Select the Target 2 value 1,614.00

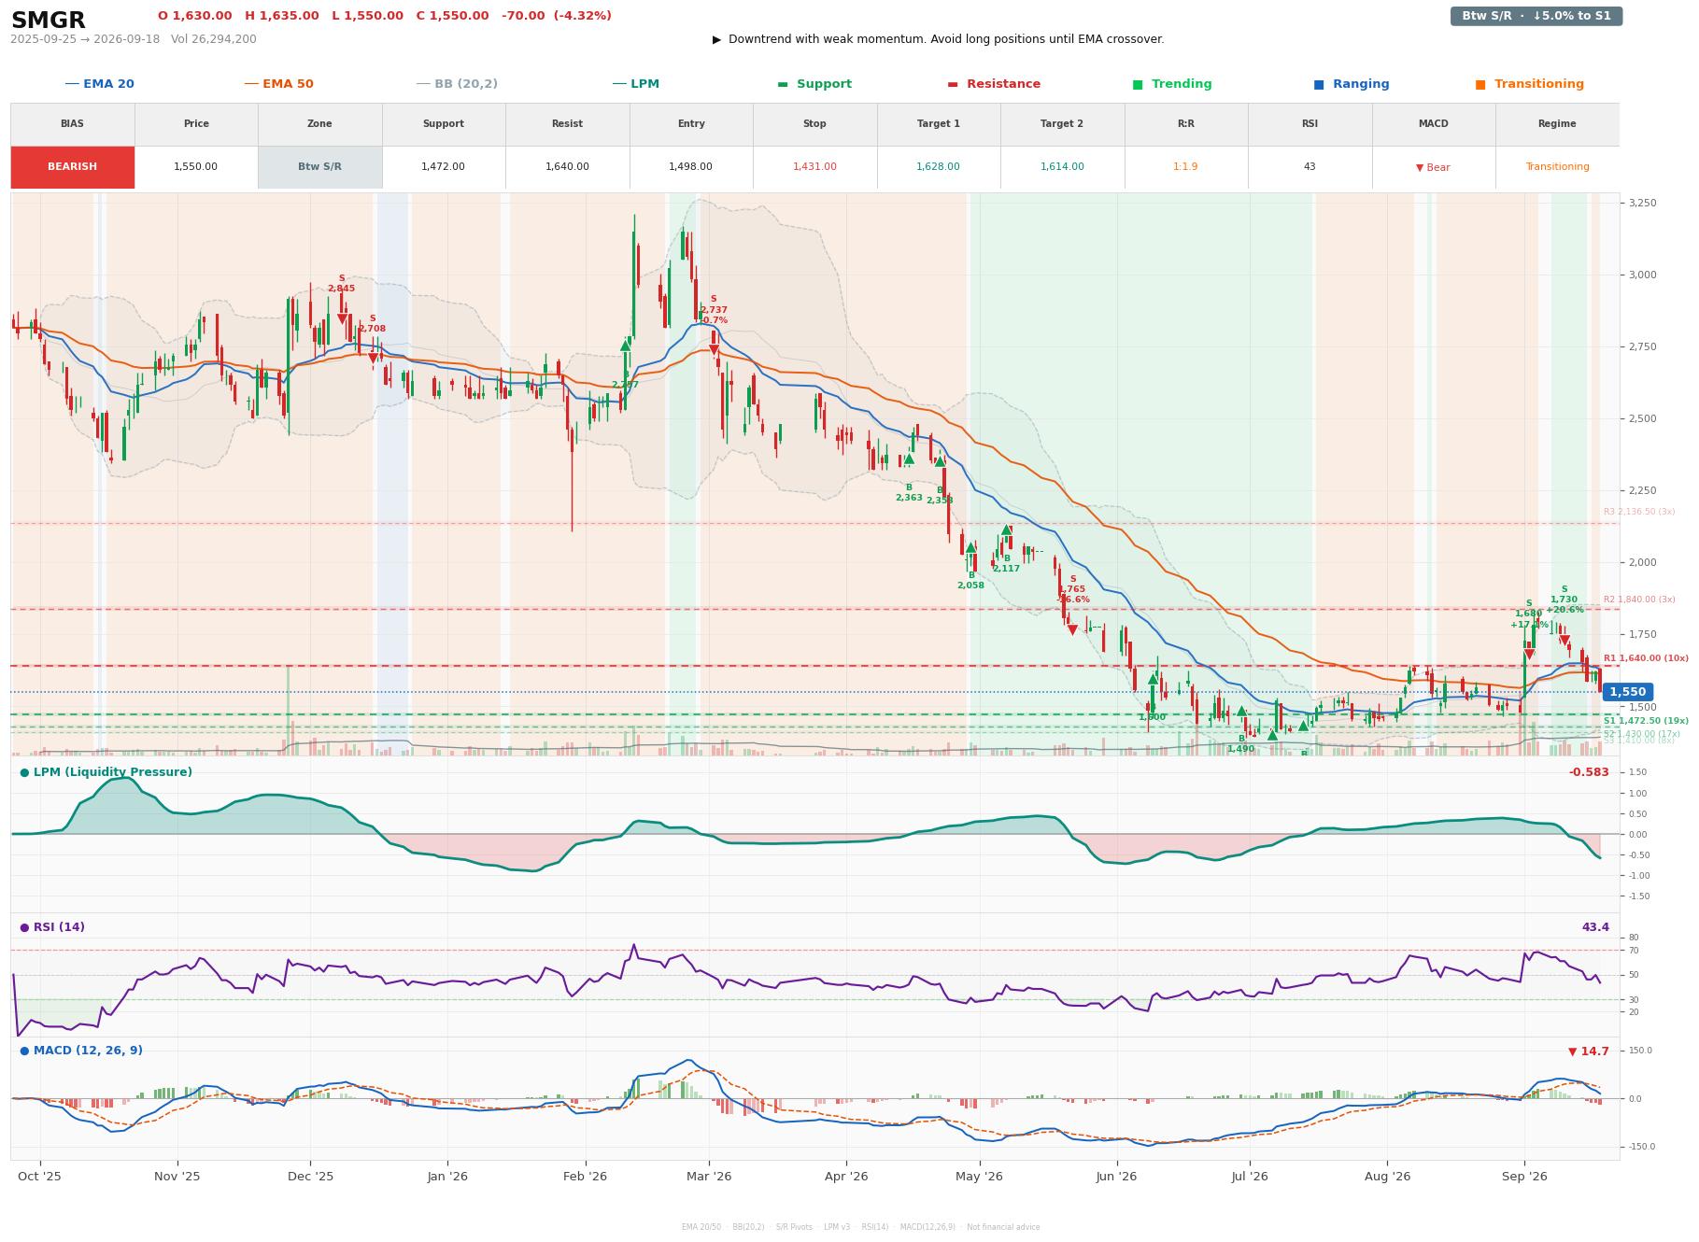coord(1062,167)
